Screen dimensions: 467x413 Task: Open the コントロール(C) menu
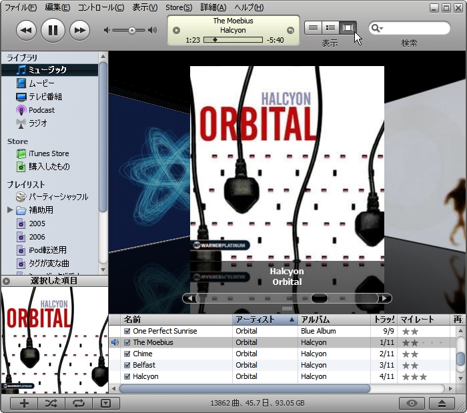pyautogui.click(x=101, y=7)
